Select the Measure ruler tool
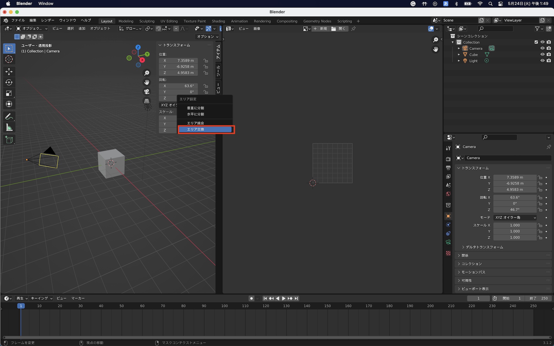 9,128
